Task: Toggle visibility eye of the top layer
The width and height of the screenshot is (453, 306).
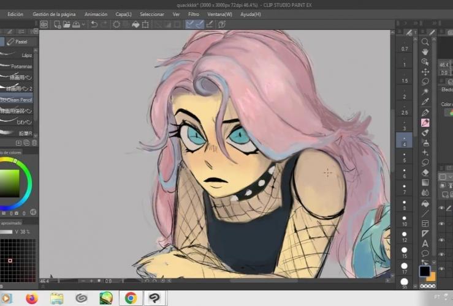Action: coord(441,208)
